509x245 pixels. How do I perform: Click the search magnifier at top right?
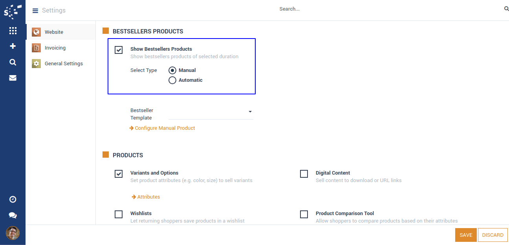tap(506, 9)
